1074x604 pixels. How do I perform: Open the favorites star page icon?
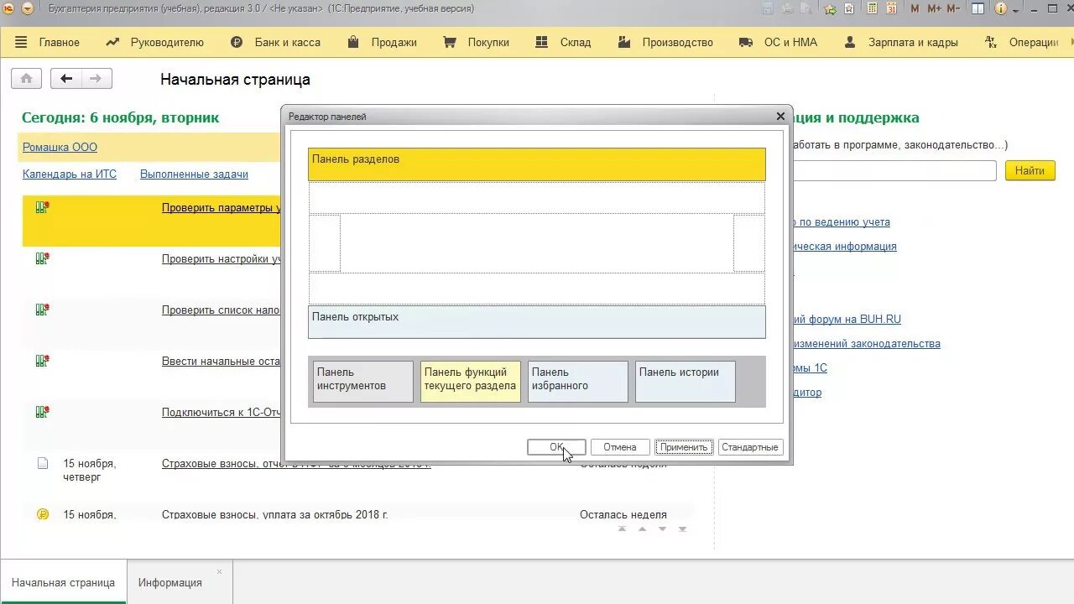[x=849, y=8]
